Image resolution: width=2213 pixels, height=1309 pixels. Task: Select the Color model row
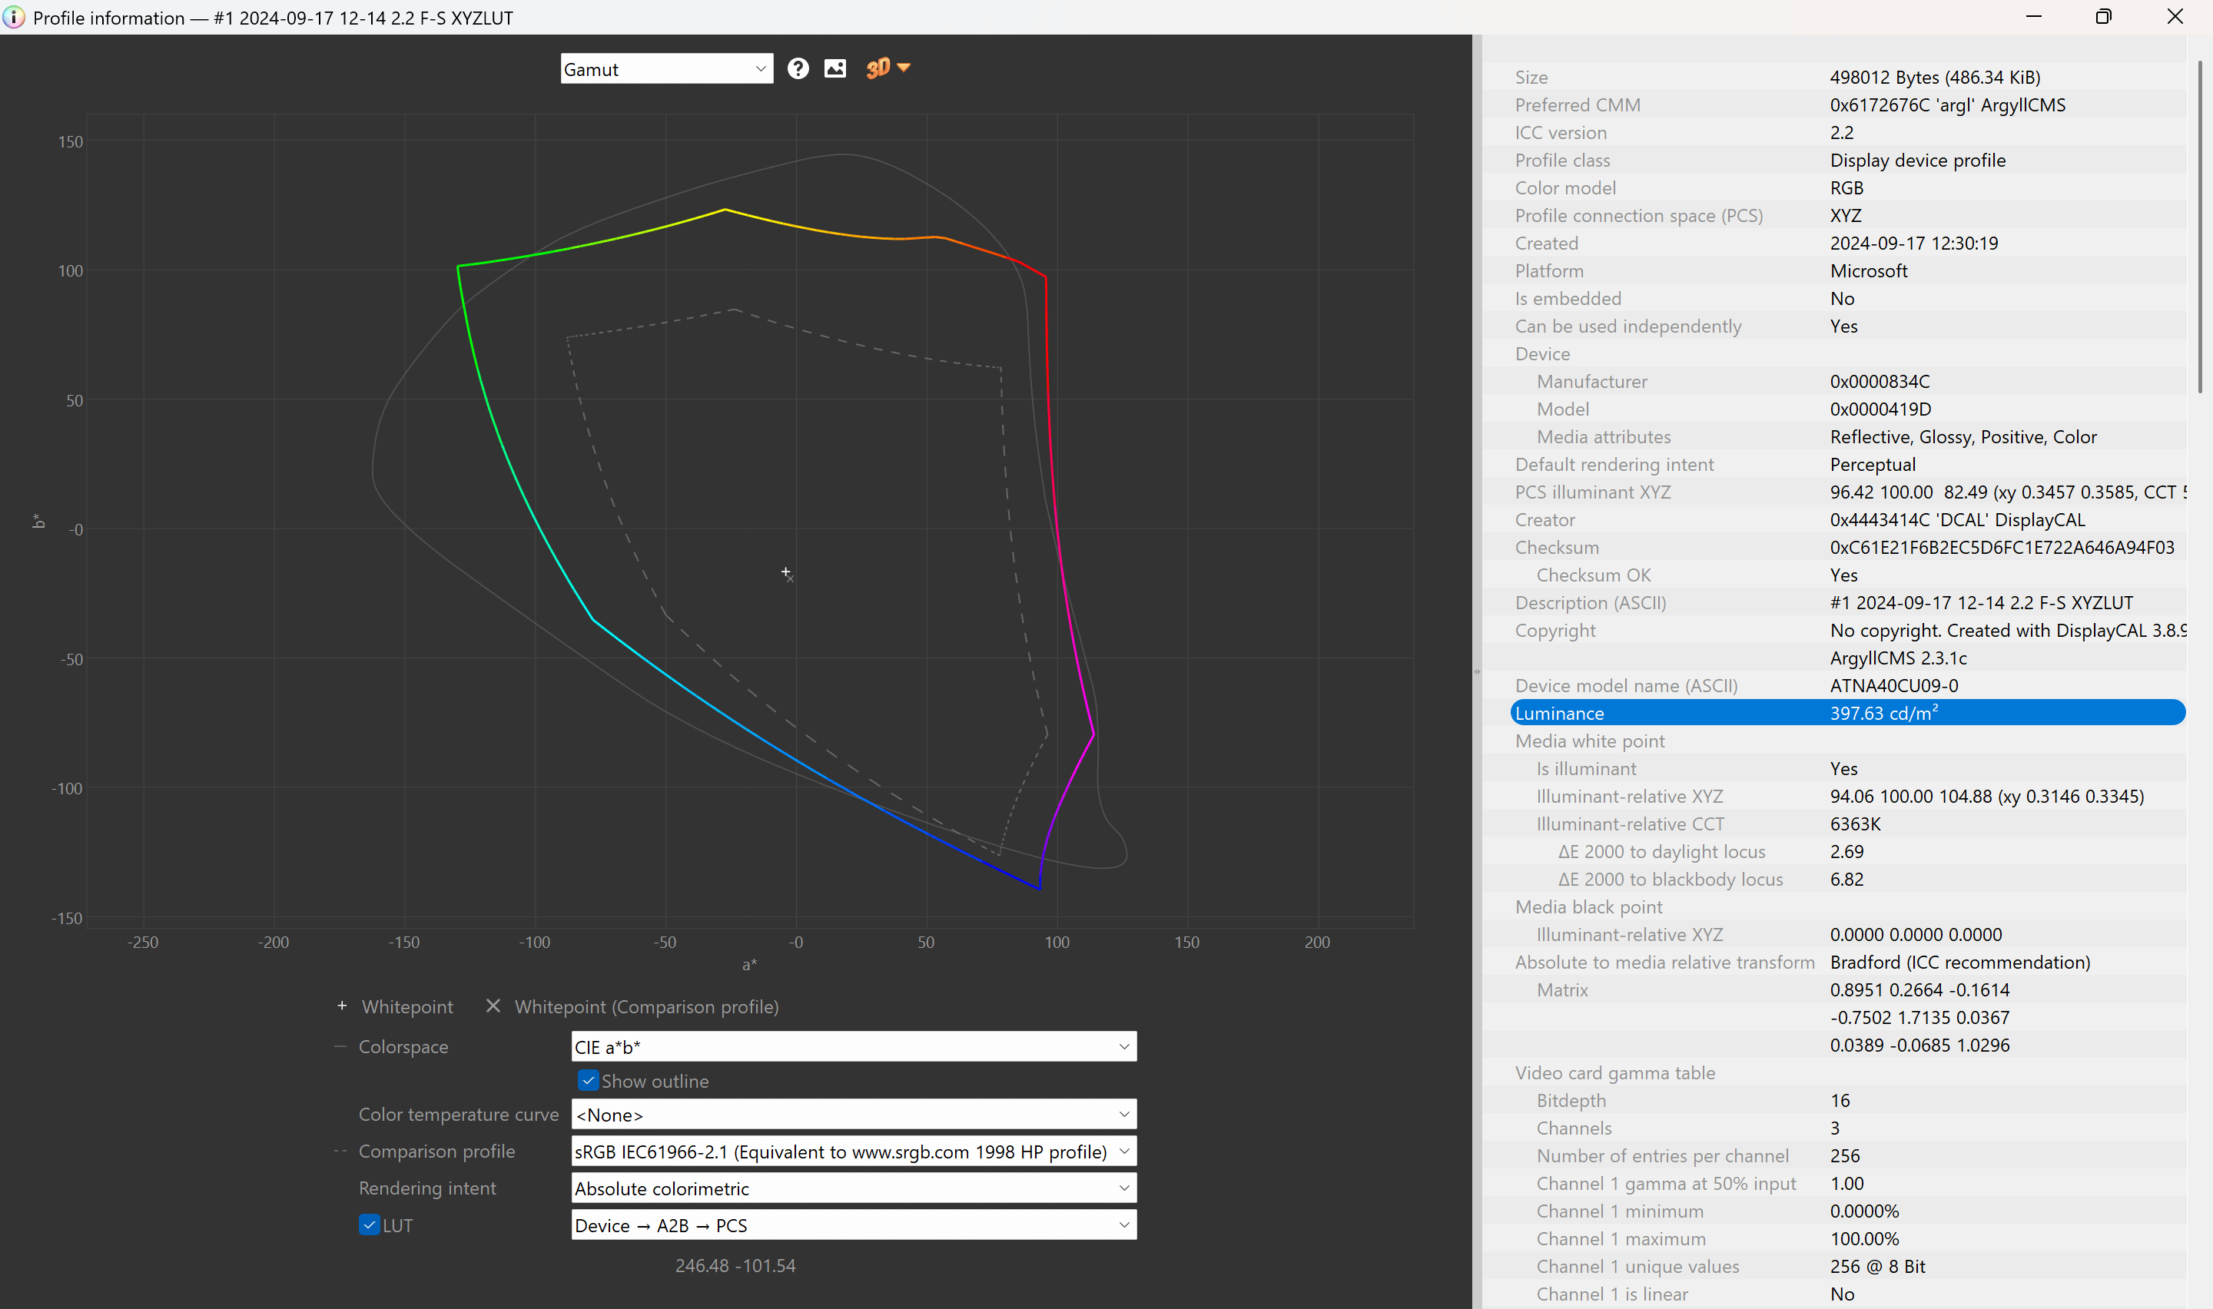1848,188
